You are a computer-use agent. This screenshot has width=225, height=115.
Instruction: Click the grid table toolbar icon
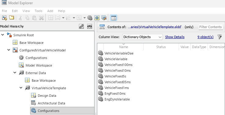pos(51,18)
